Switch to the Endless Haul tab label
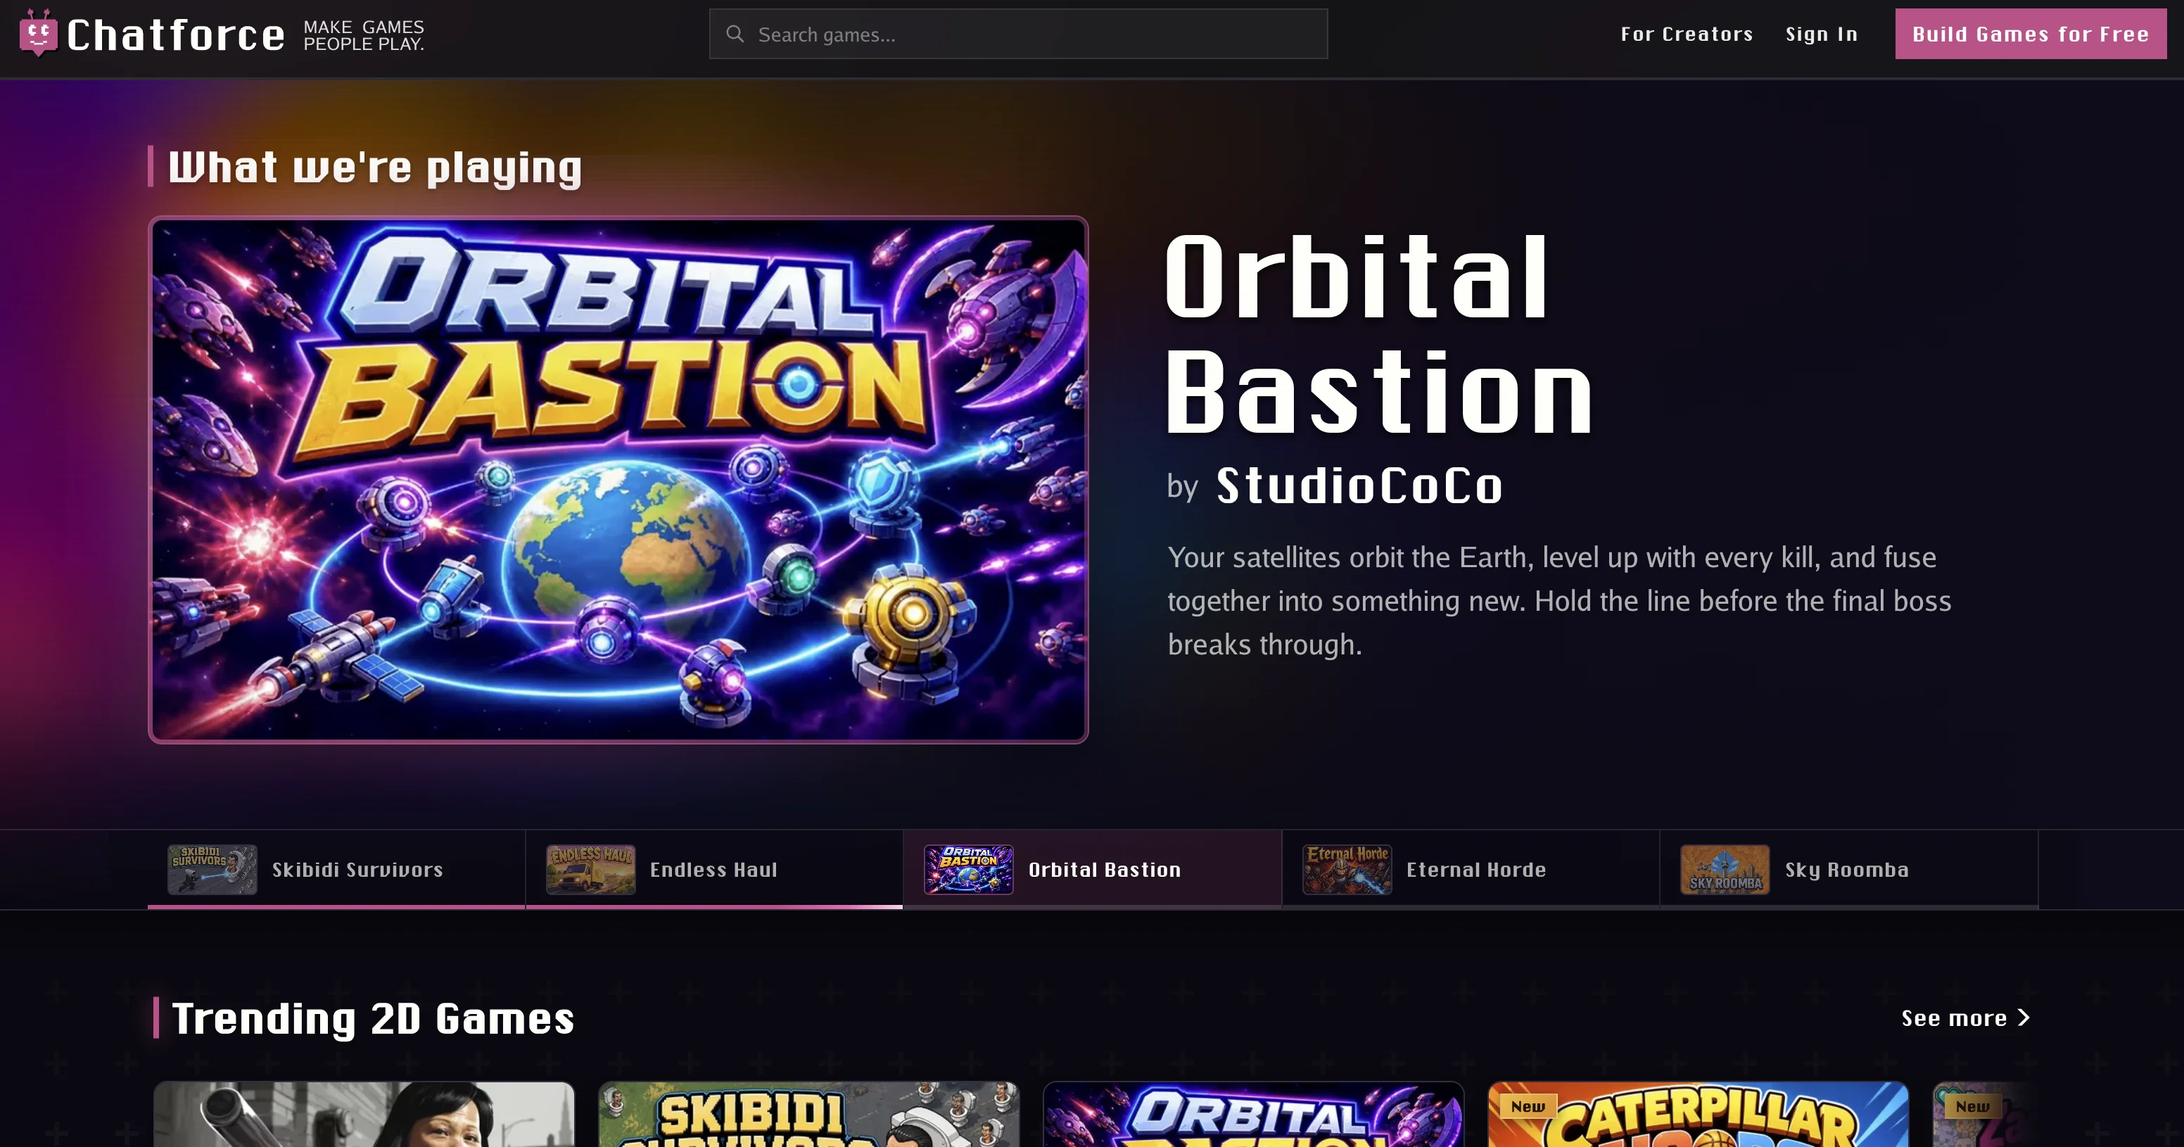 [x=714, y=870]
